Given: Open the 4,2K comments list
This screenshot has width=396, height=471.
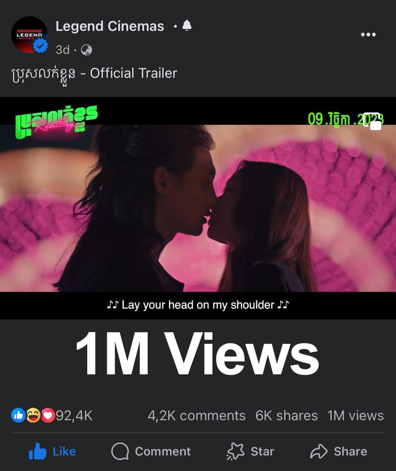Looking at the screenshot, I should tap(196, 416).
